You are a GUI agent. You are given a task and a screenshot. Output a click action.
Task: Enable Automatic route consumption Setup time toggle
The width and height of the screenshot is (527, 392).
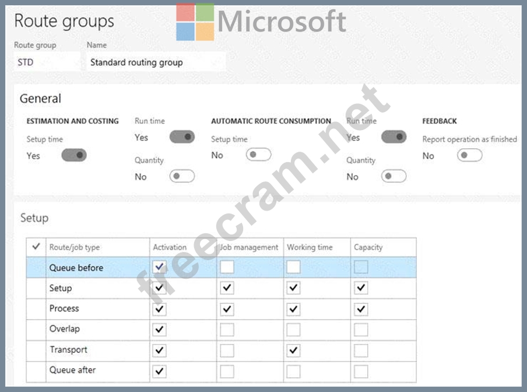coord(258,155)
